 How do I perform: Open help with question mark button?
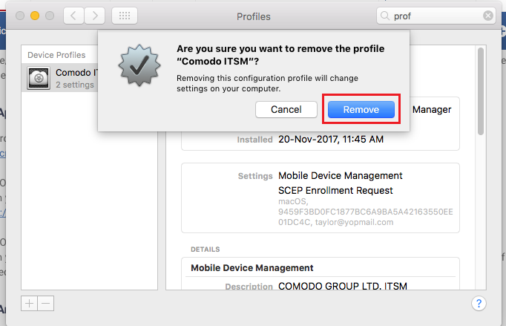tap(479, 304)
